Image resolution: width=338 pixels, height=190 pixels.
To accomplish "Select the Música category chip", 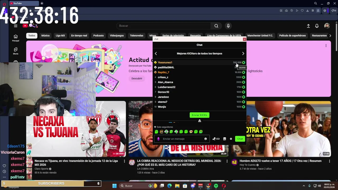I will 45,36.
